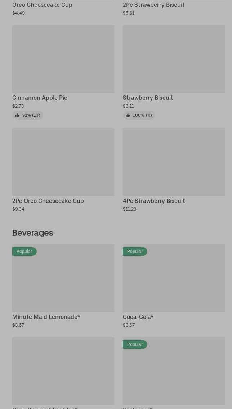Click 4Pc Strawberry Biscuit name
The height and width of the screenshot is (409, 232).
[x=154, y=201]
